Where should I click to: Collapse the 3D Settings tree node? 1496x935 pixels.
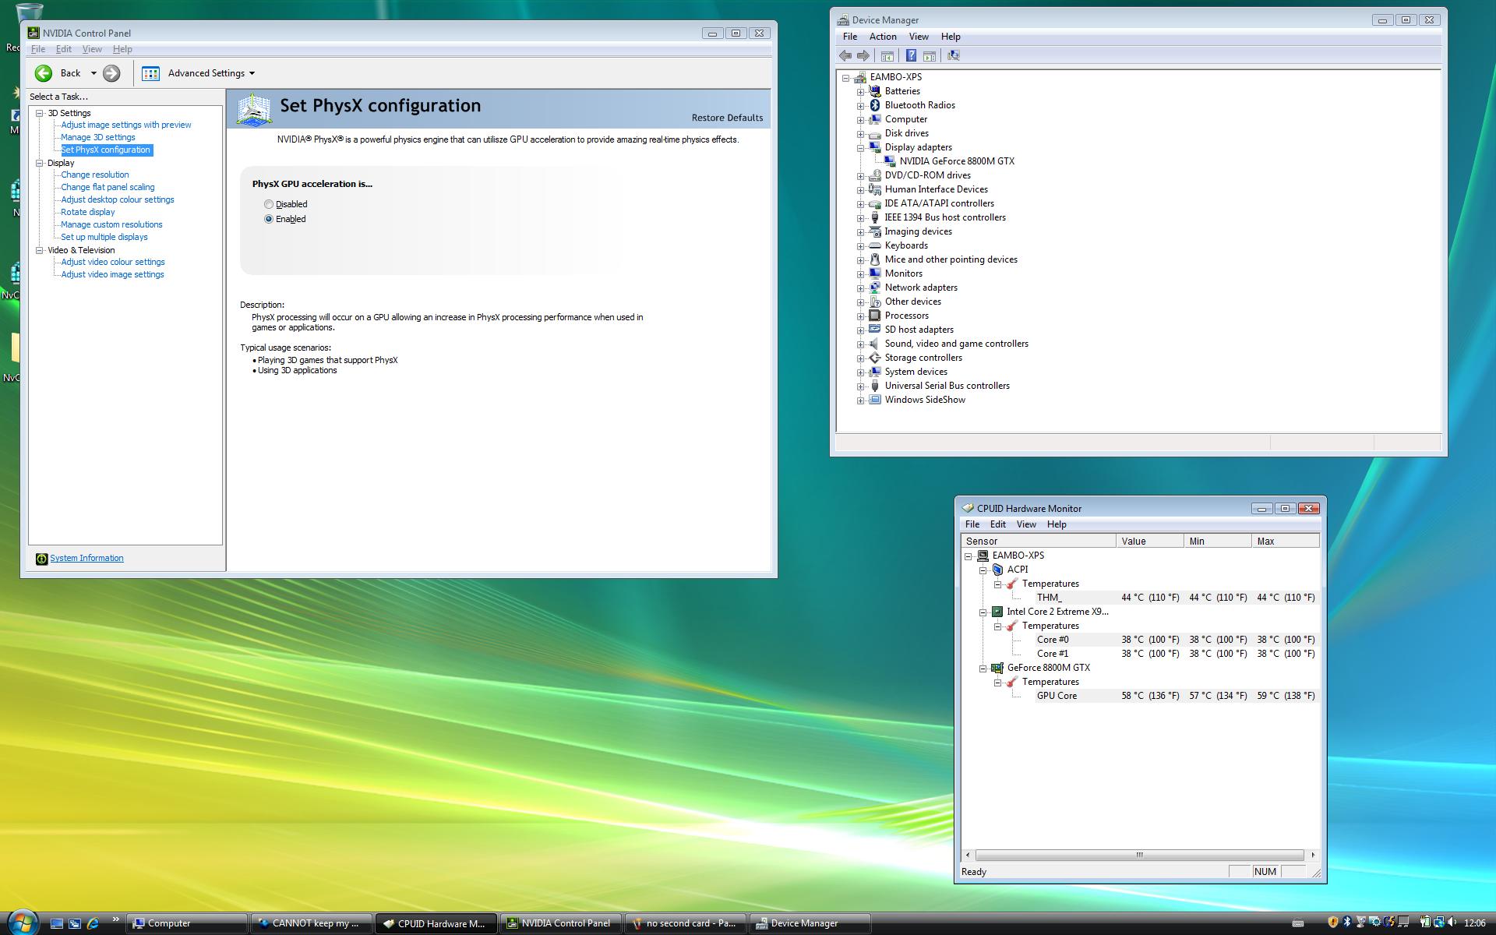point(40,113)
